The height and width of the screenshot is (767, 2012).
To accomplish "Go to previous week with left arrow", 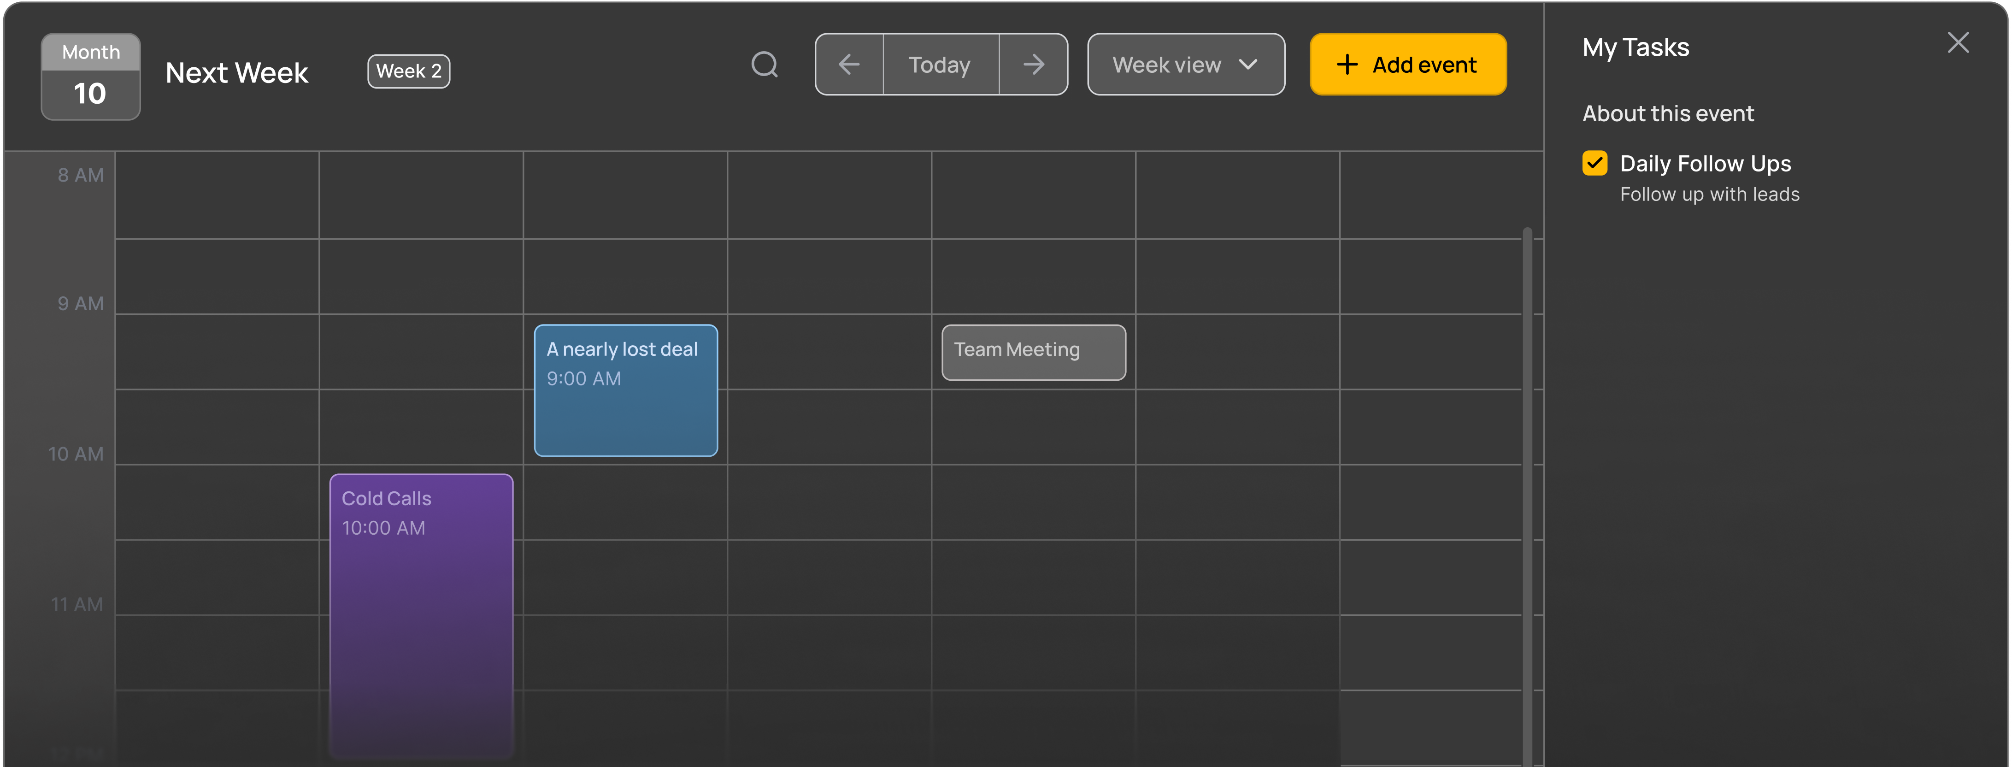I will 849,65.
